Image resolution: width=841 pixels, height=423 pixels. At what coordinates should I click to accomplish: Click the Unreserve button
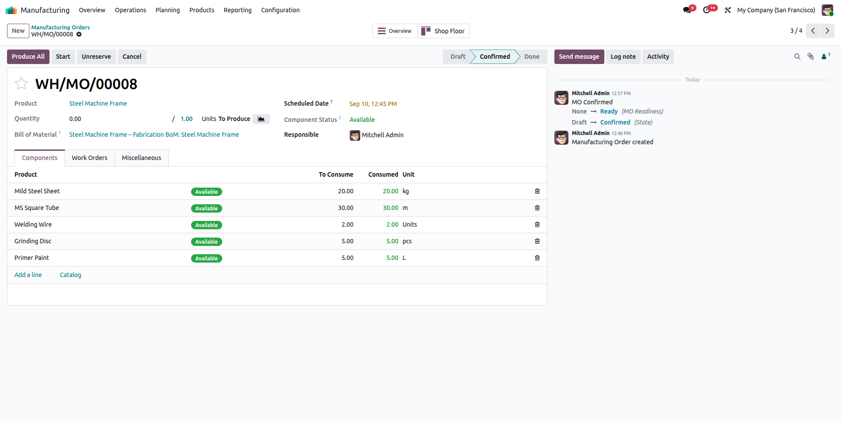click(96, 57)
